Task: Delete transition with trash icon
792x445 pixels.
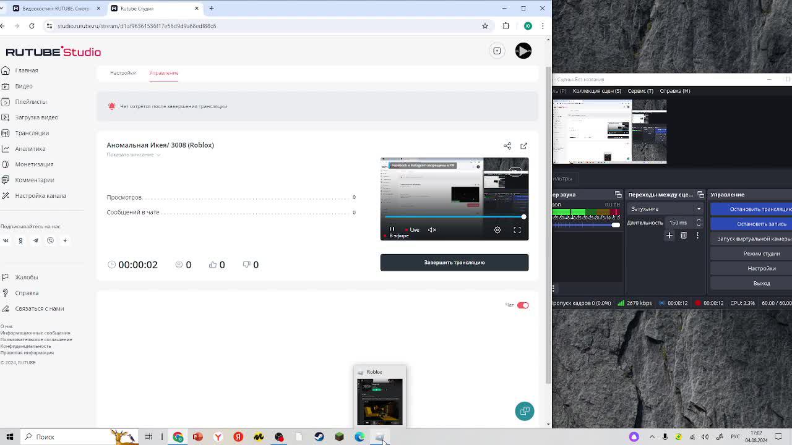Action: [x=684, y=235]
